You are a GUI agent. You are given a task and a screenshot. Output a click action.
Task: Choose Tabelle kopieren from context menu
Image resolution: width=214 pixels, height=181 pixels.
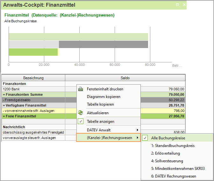point(100,104)
